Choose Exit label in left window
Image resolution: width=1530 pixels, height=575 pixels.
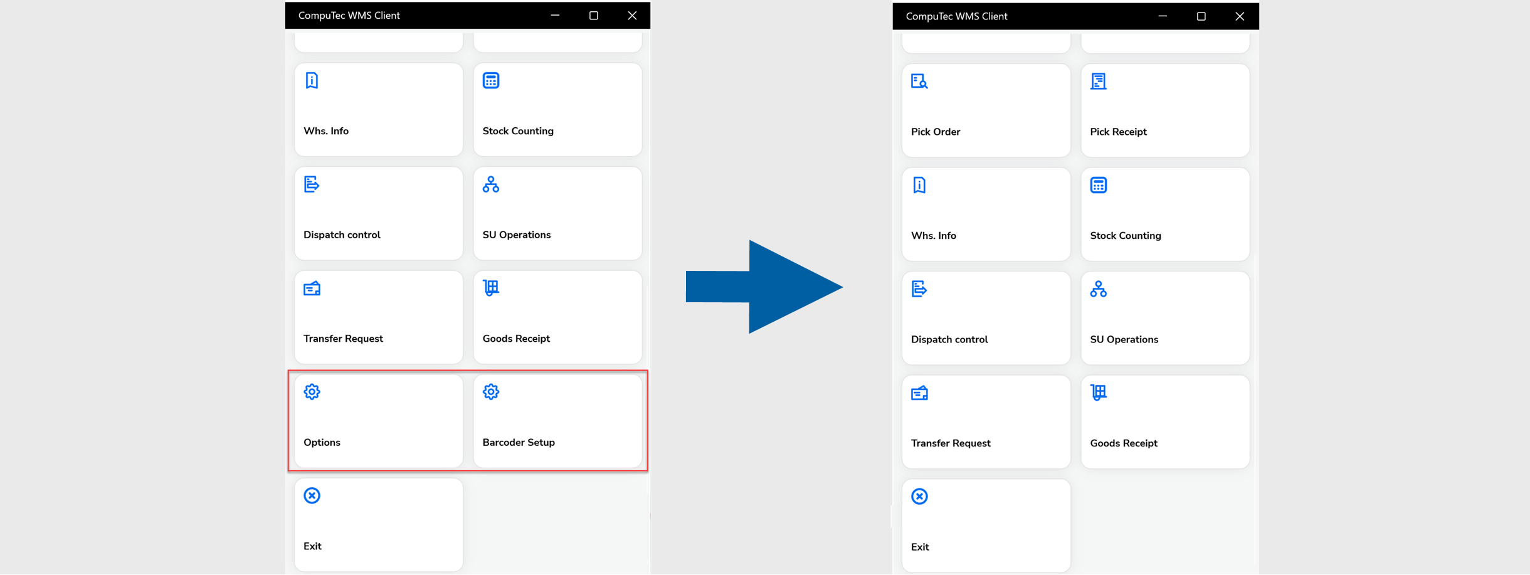[x=312, y=546]
